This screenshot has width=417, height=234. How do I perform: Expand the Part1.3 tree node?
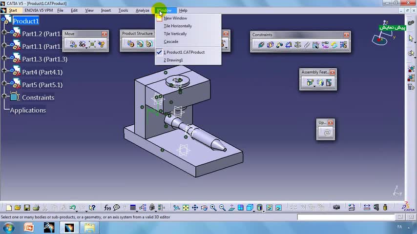point(4,58)
